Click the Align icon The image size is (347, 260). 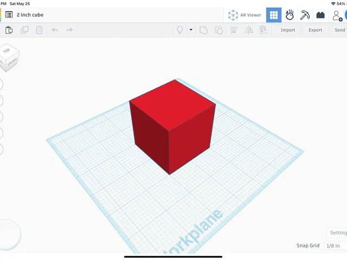(x=234, y=30)
